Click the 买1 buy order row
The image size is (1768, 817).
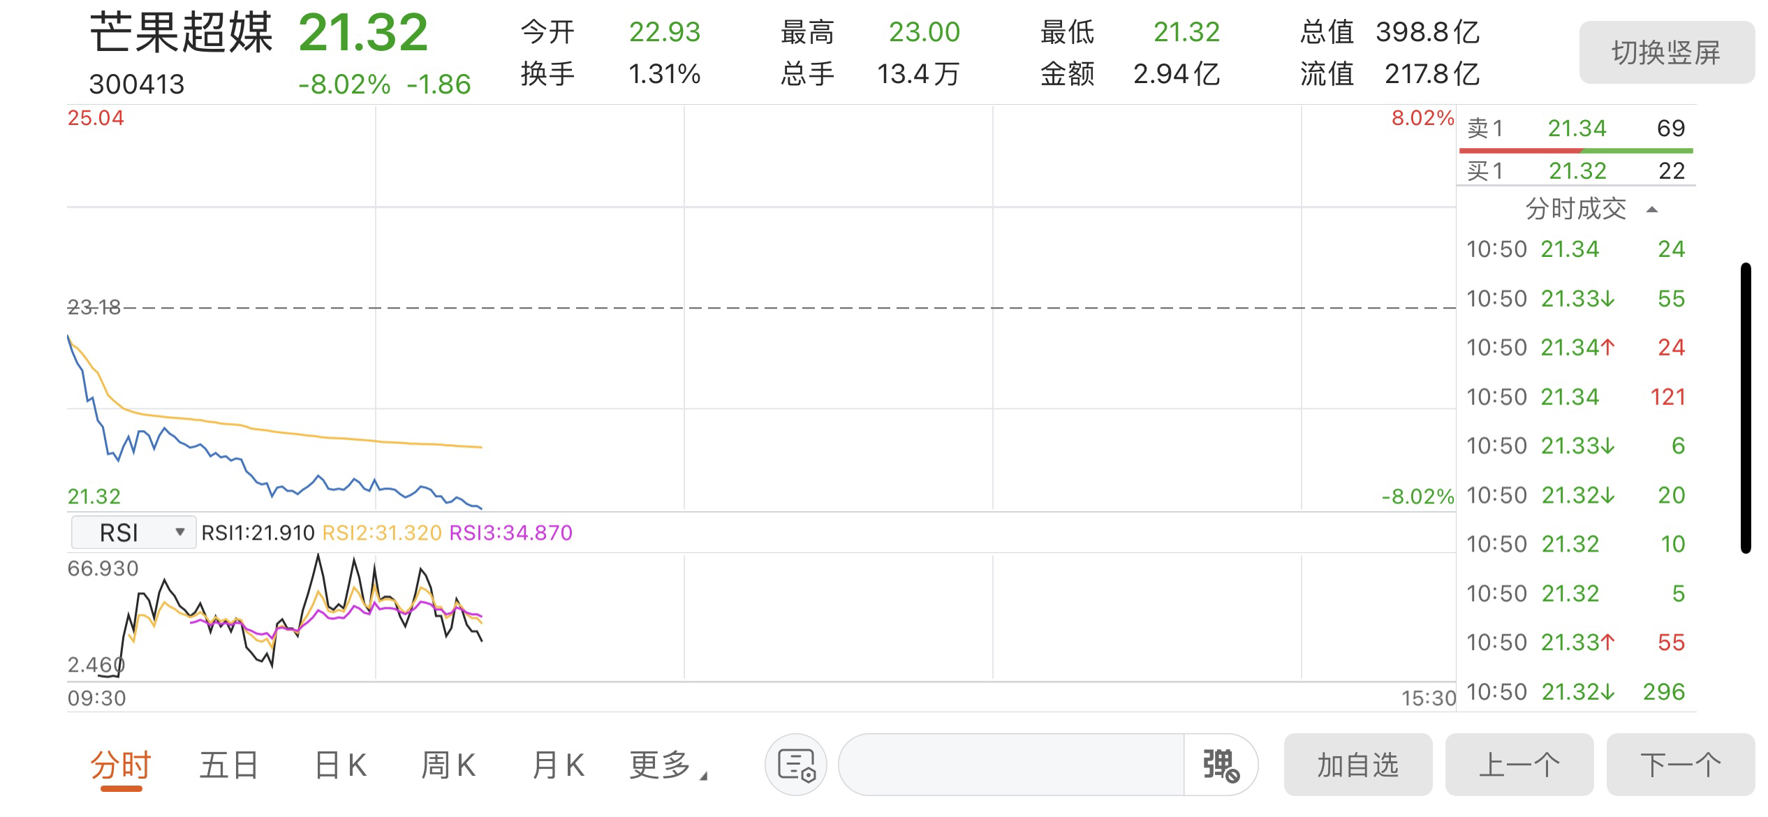pyautogui.click(x=1576, y=170)
